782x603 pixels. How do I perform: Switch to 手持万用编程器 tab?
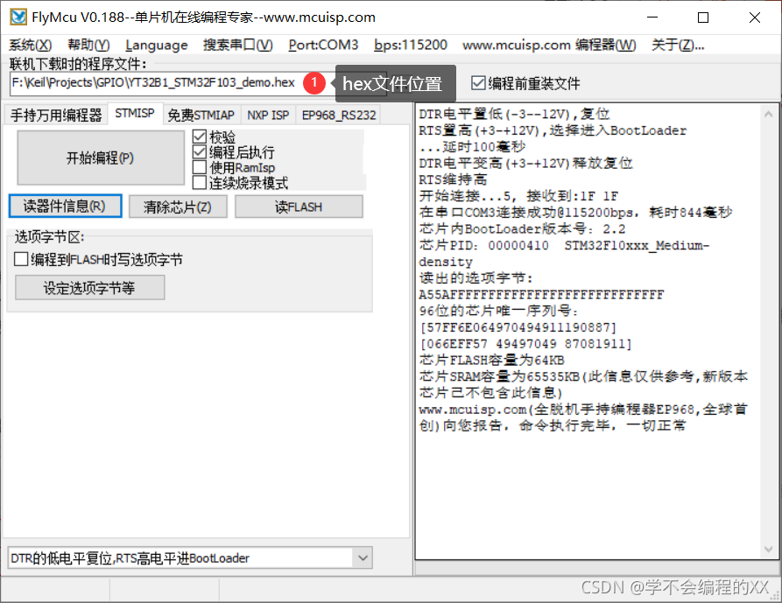tap(56, 116)
